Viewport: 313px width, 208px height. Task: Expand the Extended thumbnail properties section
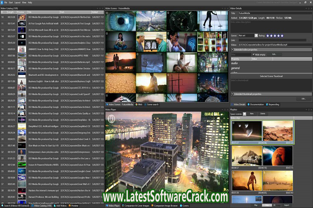coord(232,94)
